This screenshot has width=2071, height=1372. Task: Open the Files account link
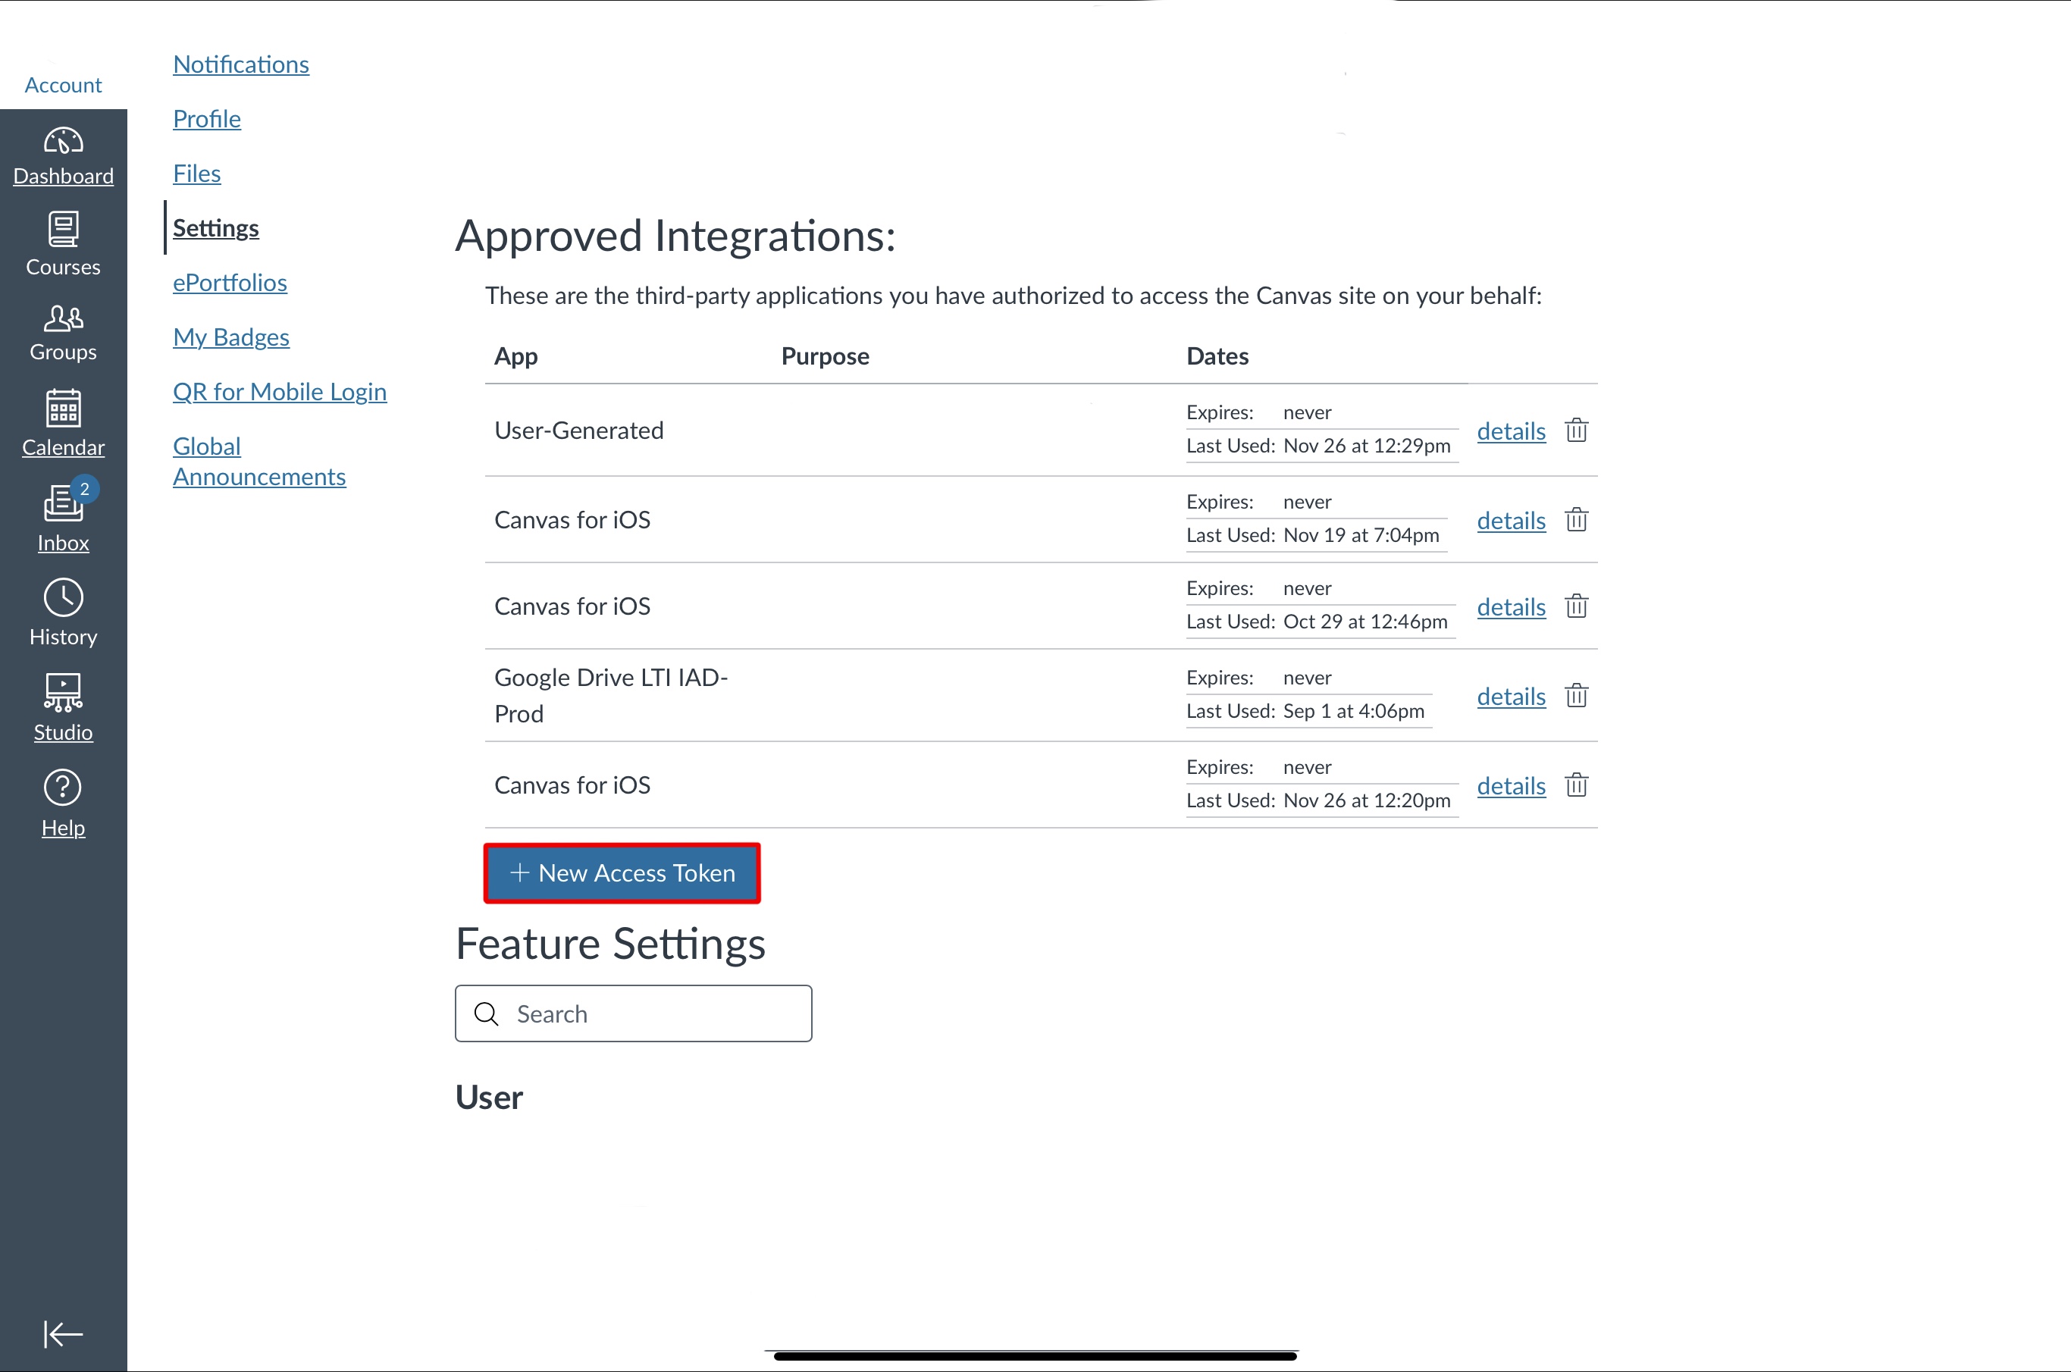pyautogui.click(x=197, y=174)
